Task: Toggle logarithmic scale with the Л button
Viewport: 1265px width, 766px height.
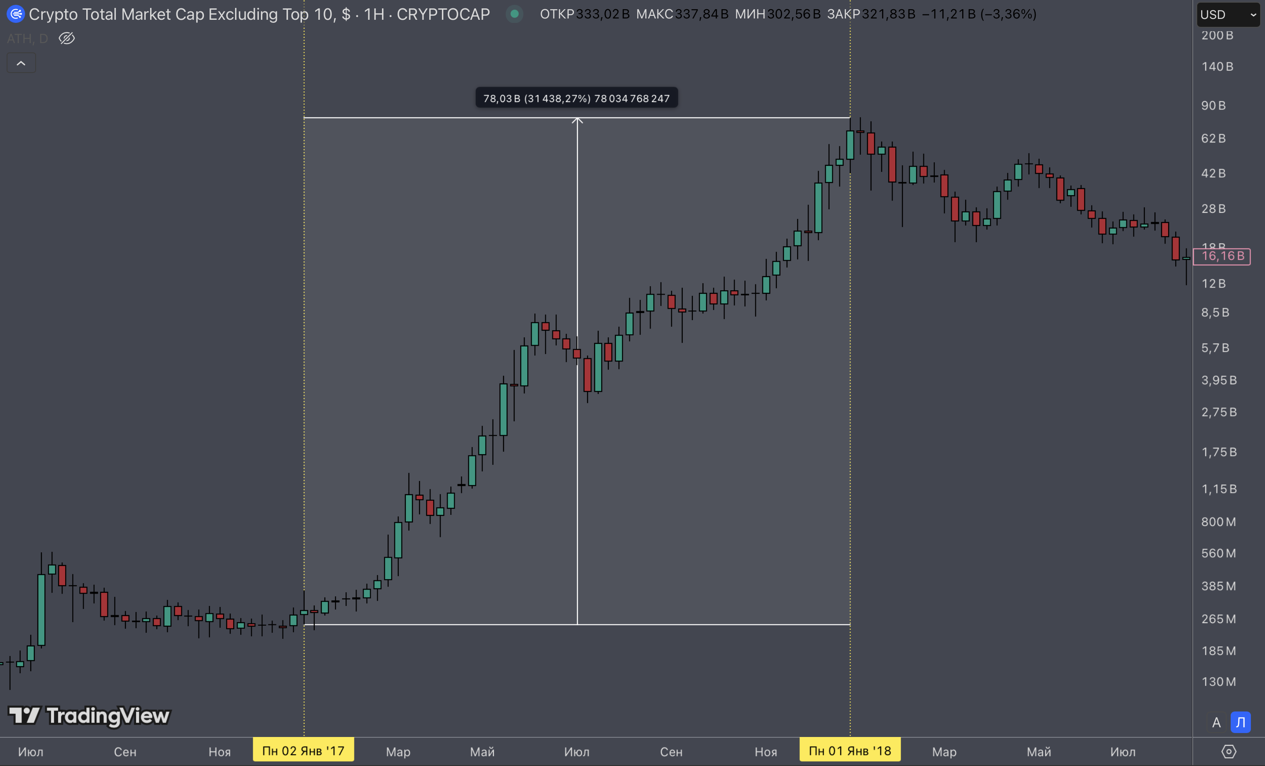Action: pyautogui.click(x=1240, y=722)
